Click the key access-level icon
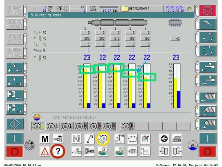222x167 pixels. (189, 9)
